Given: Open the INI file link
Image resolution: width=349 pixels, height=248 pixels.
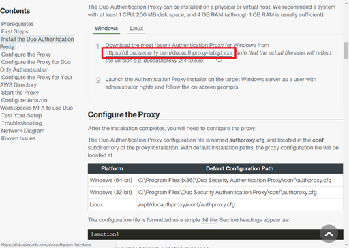Looking at the screenshot, I should (209, 220).
